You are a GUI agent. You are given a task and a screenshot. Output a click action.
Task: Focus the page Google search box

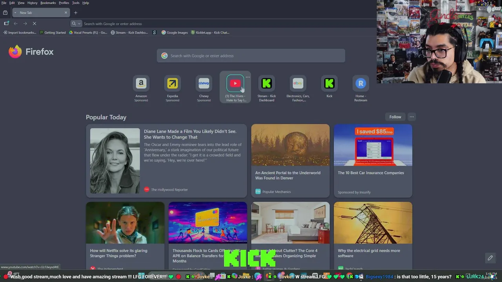coord(251,56)
